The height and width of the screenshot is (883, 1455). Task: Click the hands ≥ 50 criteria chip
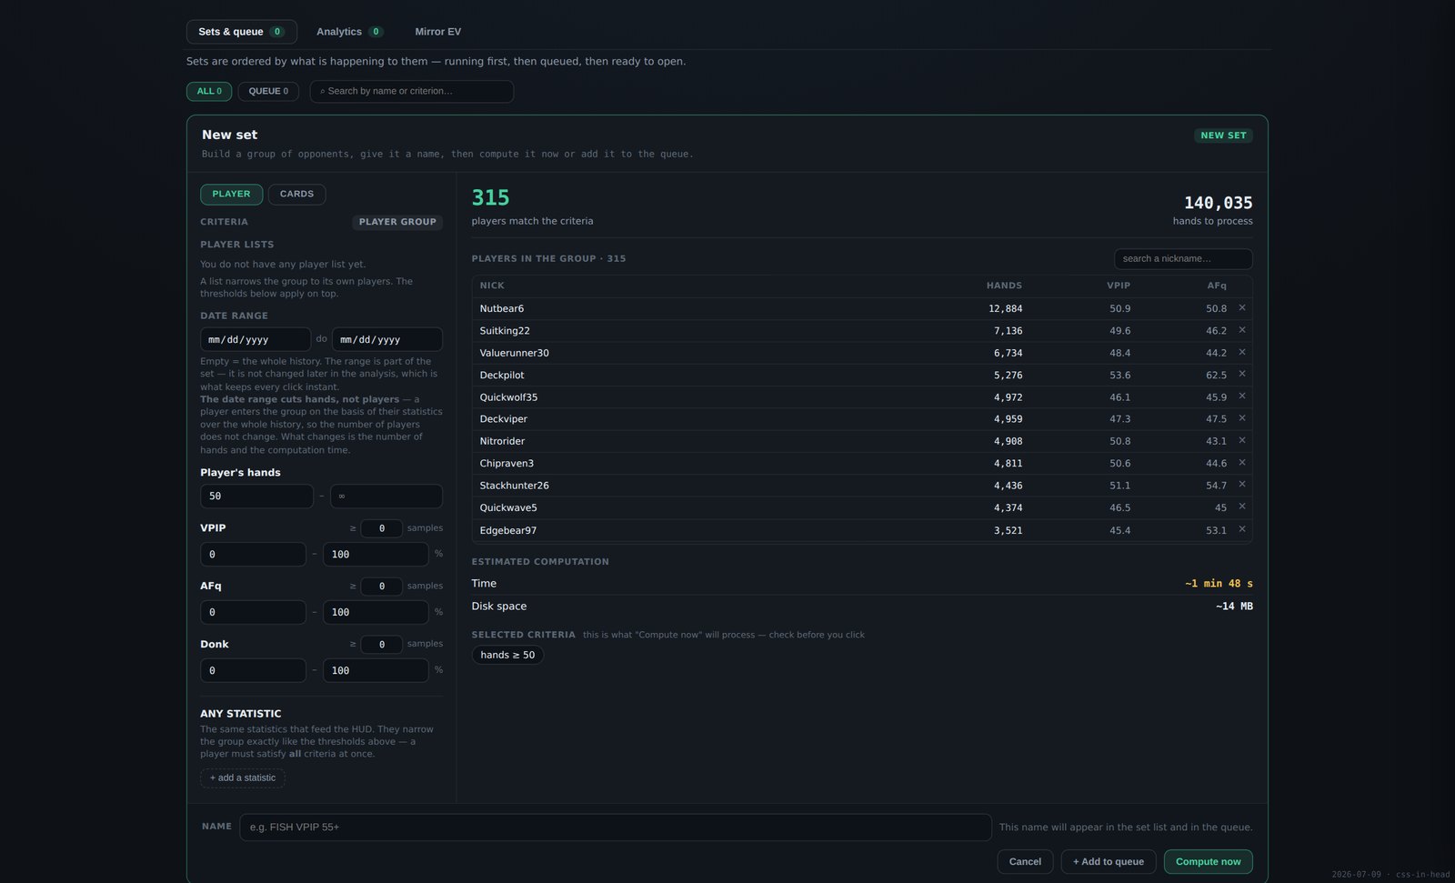coord(507,655)
